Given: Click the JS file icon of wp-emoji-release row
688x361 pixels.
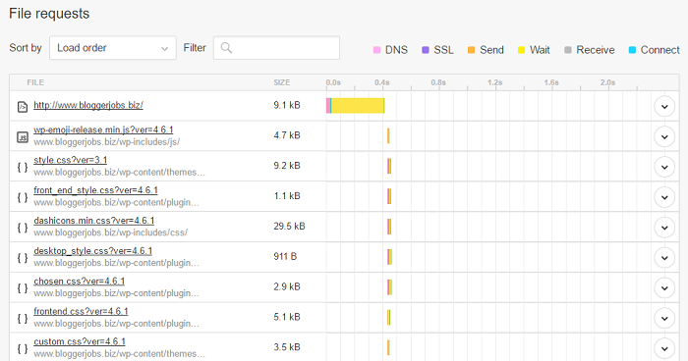Looking at the screenshot, I should pyautogui.click(x=23, y=137).
